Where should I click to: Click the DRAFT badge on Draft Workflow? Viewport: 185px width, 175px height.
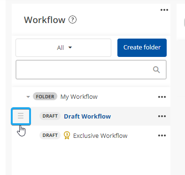pyautogui.click(x=50, y=116)
